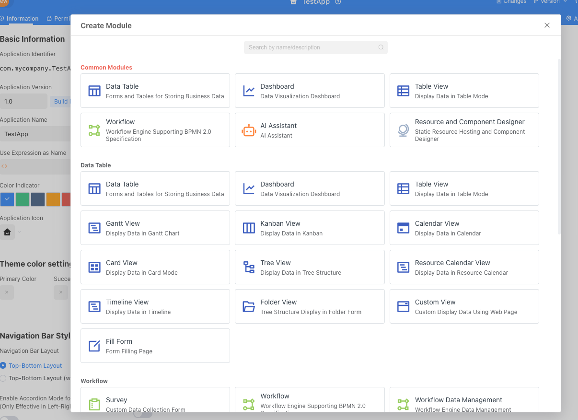Close the Create Module dialog

(547, 25)
